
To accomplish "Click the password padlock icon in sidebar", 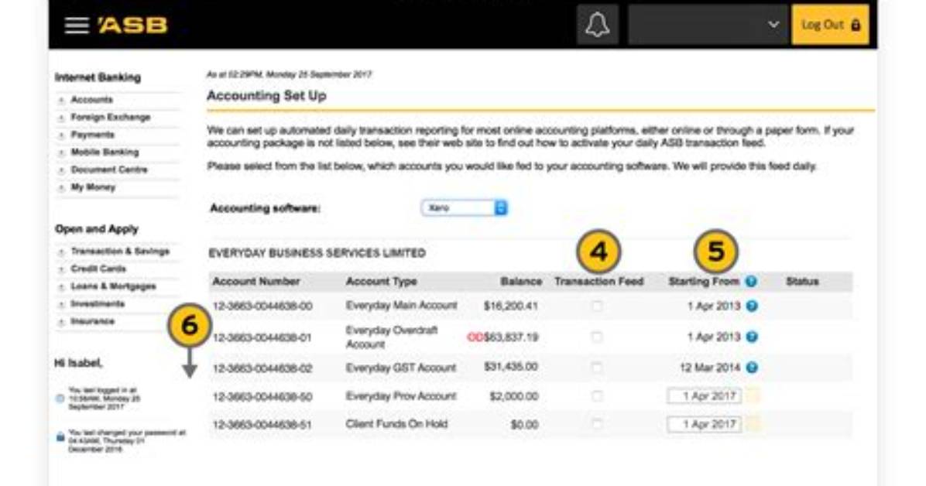I will click(60, 437).
